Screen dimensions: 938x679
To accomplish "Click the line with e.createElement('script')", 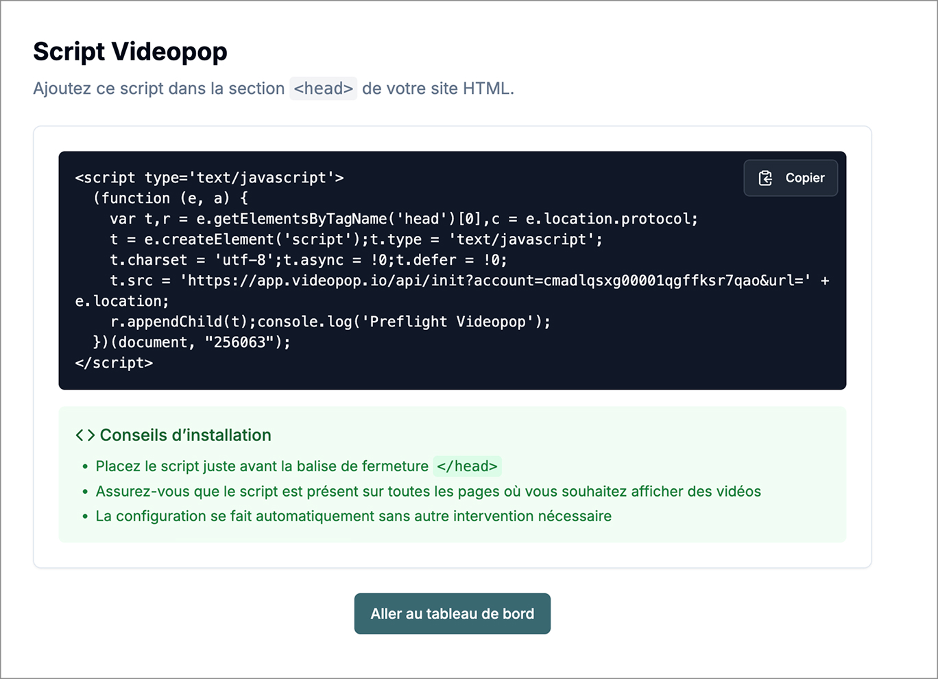I will pyautogui.click(x=357, y=239).
